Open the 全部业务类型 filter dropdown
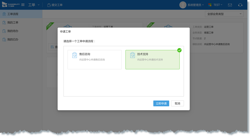The image size is (250, 137). tap(224, 14)
